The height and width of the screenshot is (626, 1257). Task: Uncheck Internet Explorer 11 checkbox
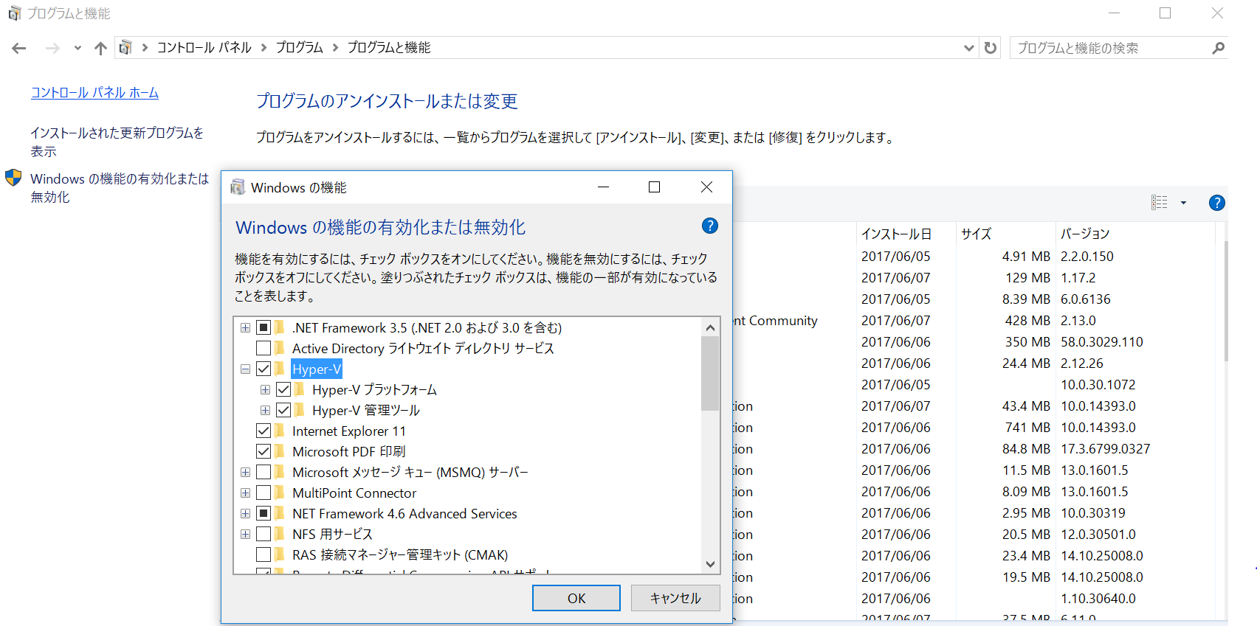point(264,431)
